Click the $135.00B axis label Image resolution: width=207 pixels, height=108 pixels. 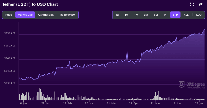[x=10, y=83]
